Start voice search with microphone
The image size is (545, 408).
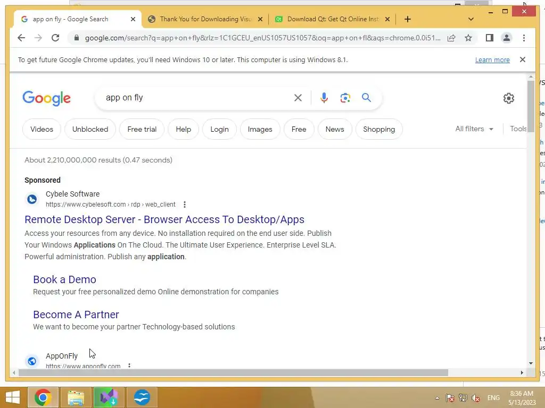click(x=324, y=98)
